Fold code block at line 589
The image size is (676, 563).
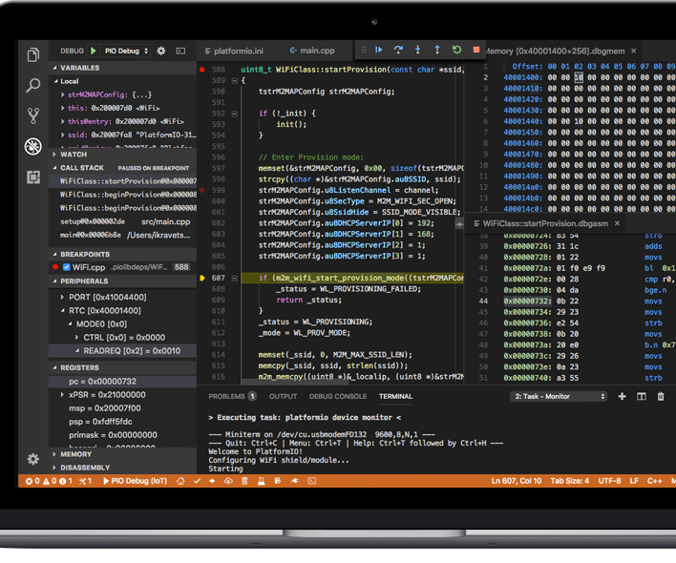tap(235, 80)
